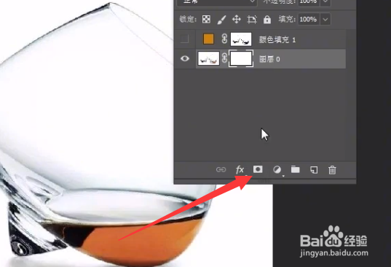
Task: Hide the 图层 0 layer eye icon
Action: (185, 58)
